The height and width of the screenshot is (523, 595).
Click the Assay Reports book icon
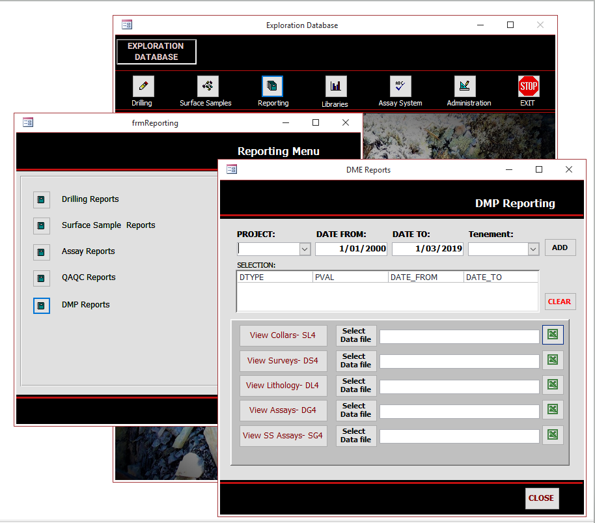tap(42, 252)
